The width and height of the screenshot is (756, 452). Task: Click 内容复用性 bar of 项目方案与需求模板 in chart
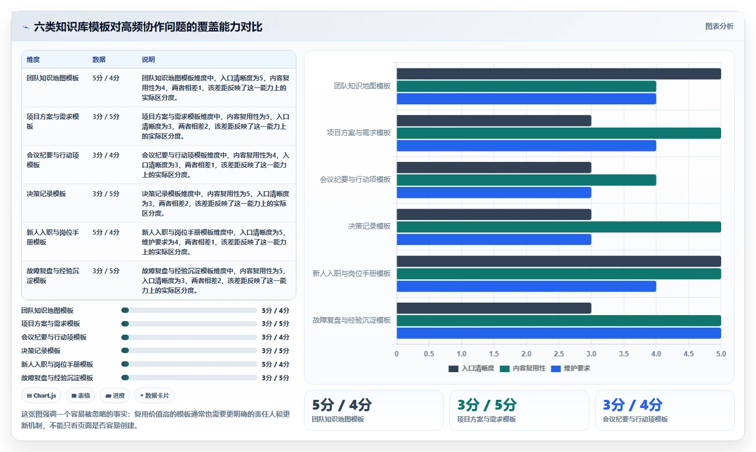coord(559,133)
